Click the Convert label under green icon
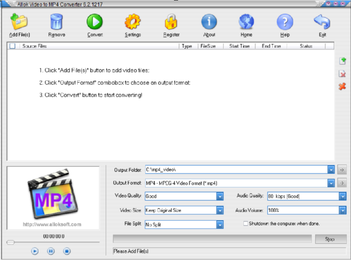This screenshot has width=351, height=260. [95, 34]
